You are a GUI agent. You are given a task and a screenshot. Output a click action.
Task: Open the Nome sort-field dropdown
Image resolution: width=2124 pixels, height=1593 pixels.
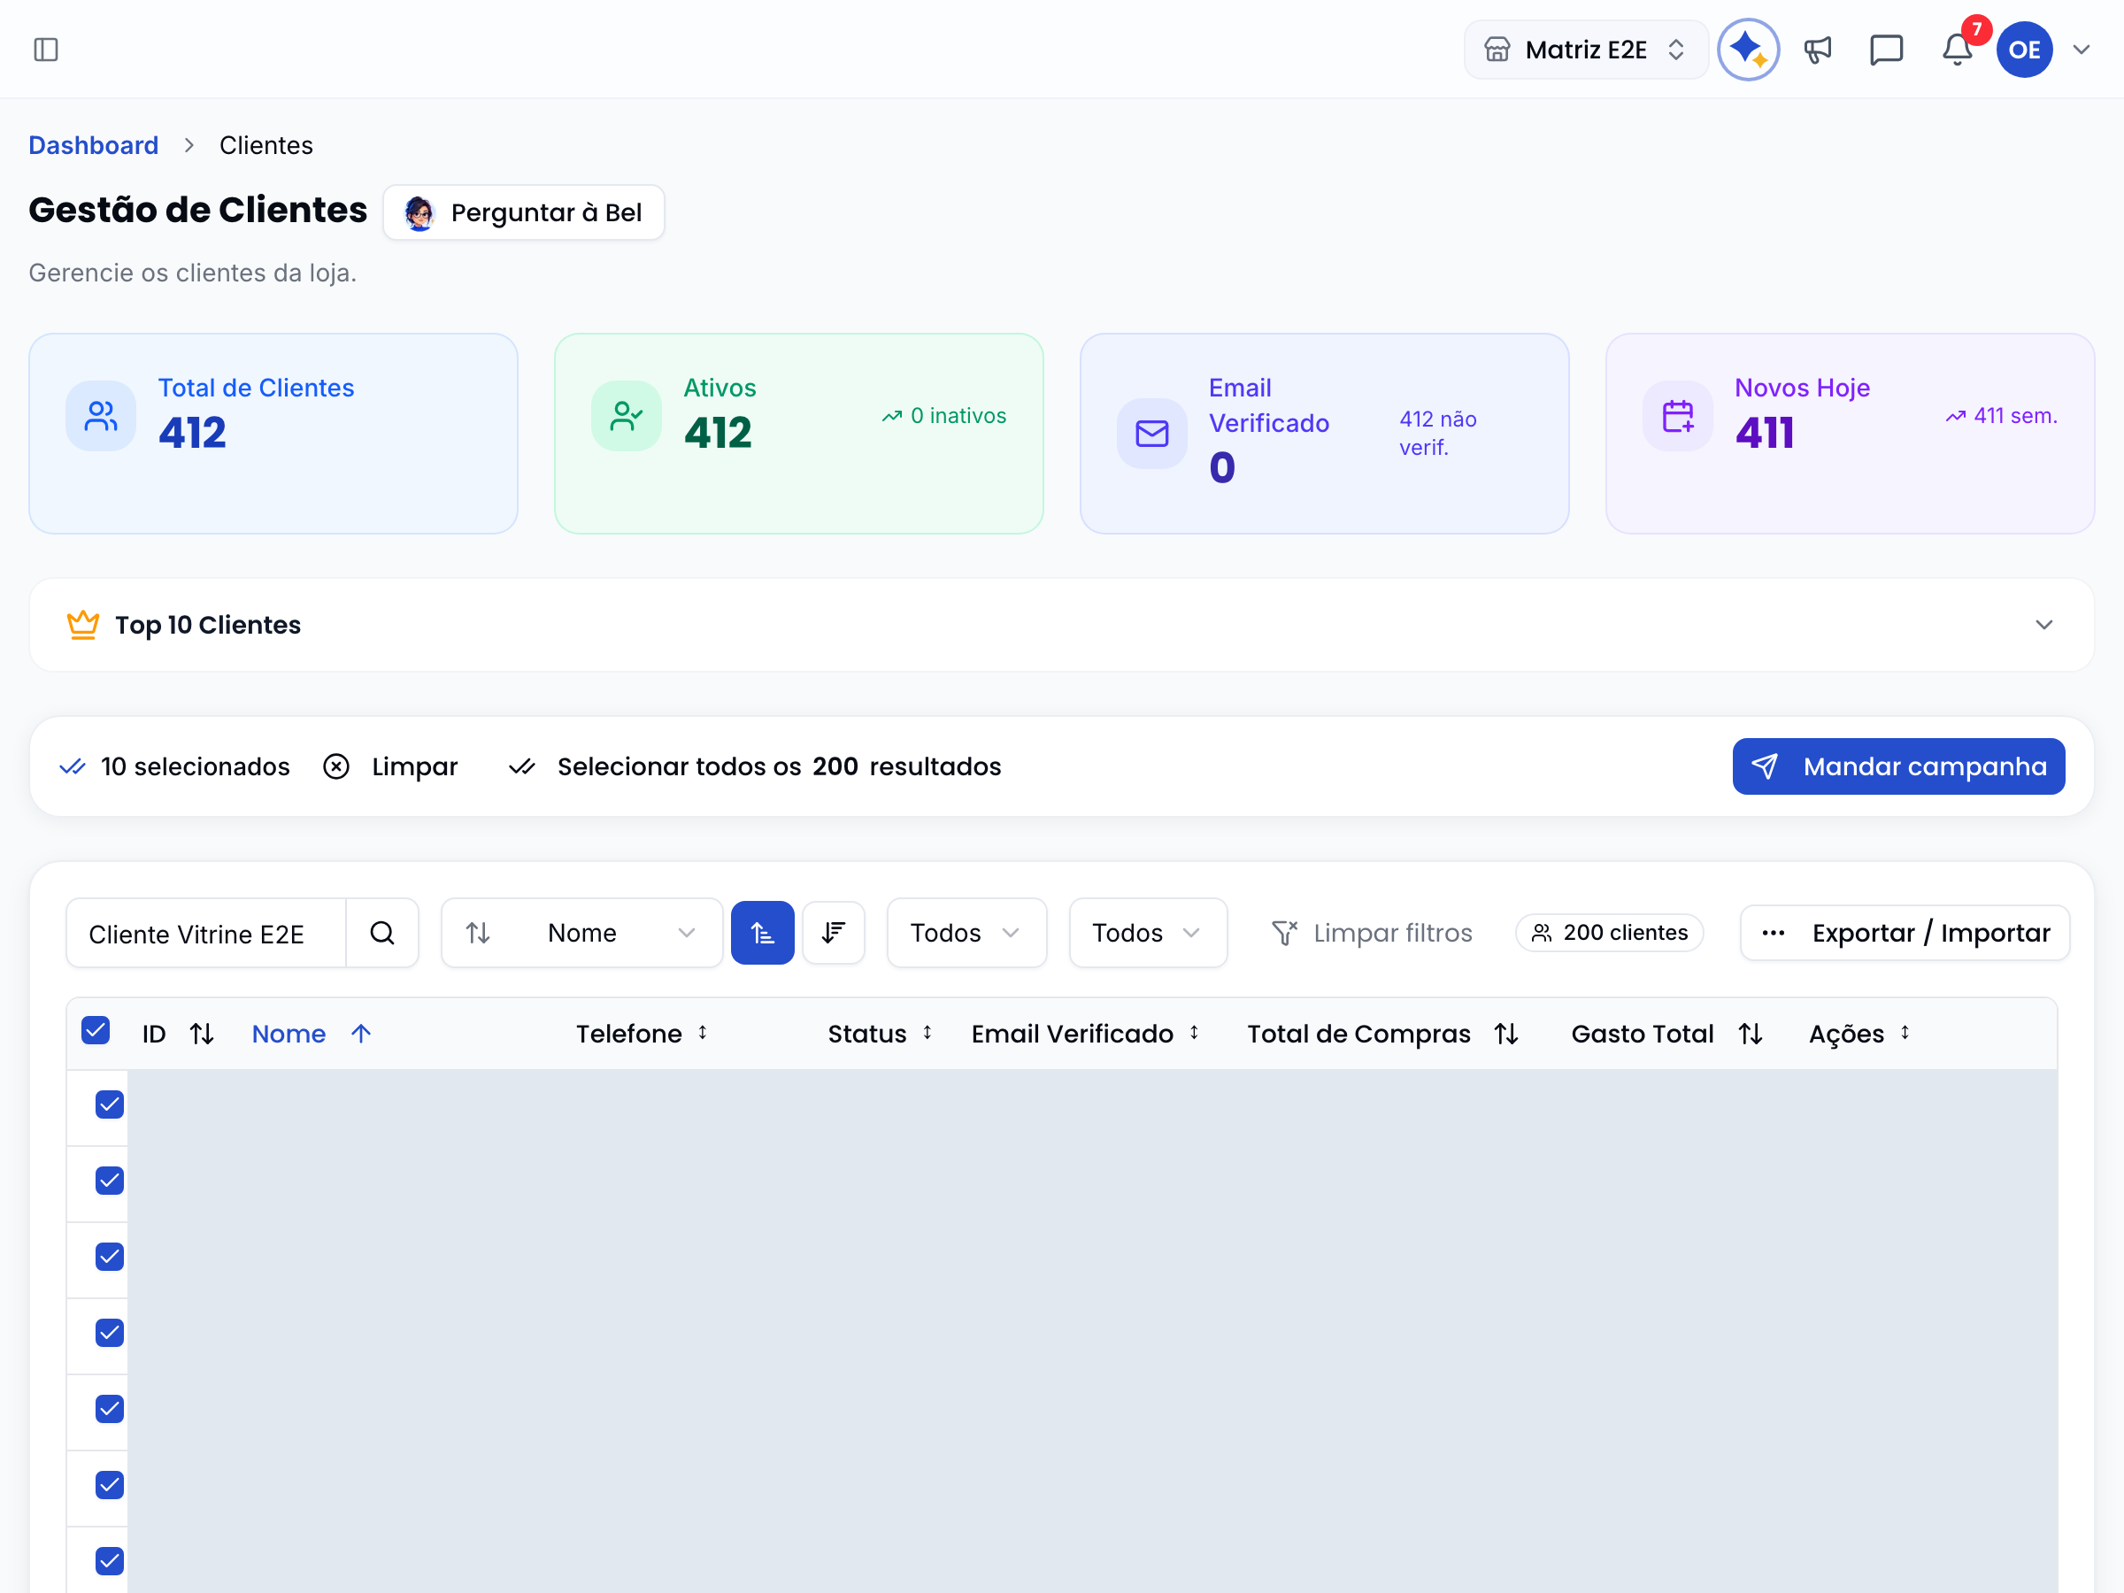click(x=582, y=933)
